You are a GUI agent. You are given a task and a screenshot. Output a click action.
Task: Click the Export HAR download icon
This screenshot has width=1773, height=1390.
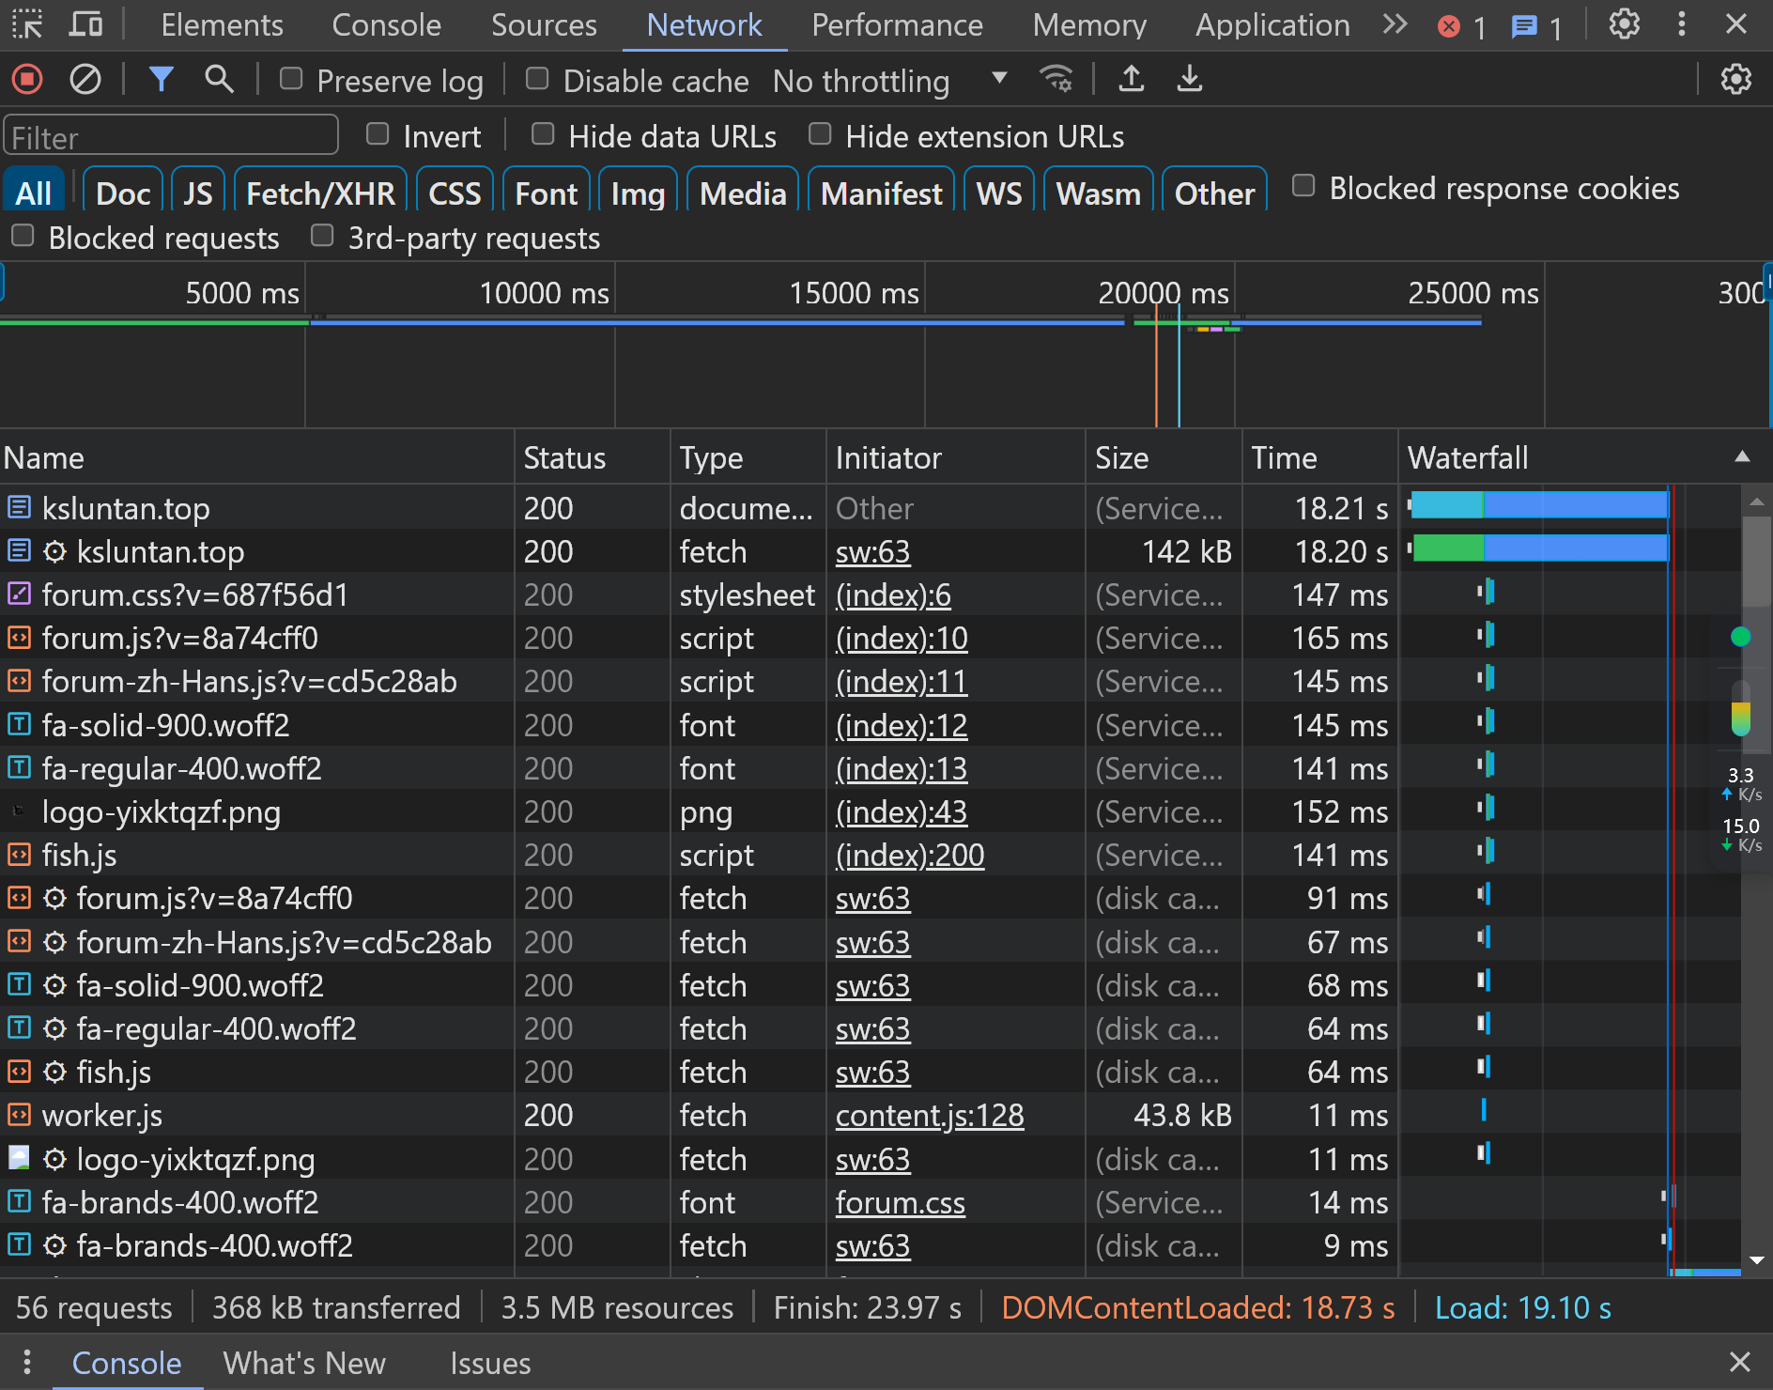[1190, 80]
